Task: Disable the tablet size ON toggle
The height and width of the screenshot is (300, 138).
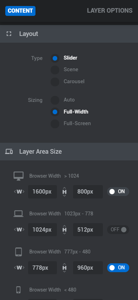Action: coord(118,268)
